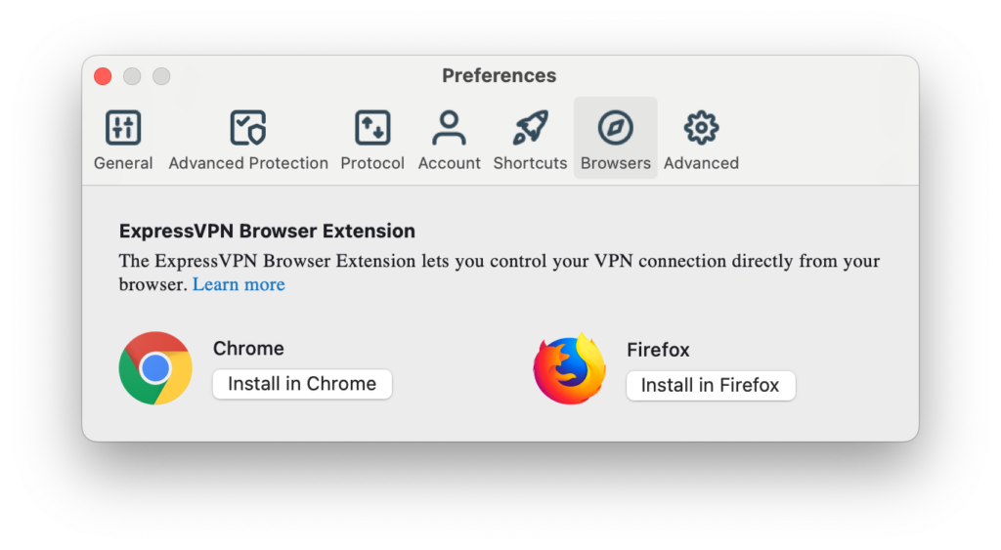Click the 'Chrome' name label

pyautogui.click(x=248, y=349)
